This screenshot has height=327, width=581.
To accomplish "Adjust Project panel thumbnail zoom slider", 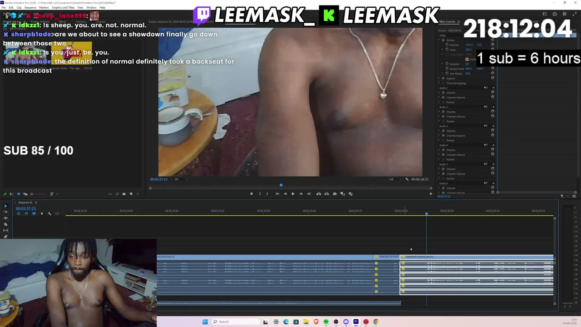I will pos(38,194).
